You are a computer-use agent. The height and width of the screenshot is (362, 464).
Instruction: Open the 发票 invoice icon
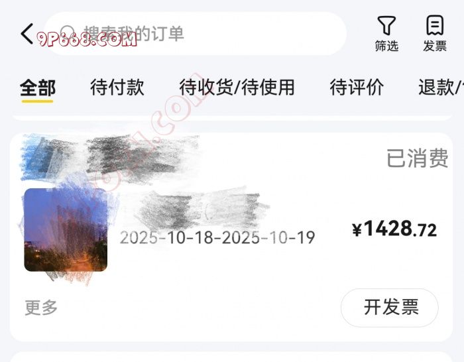[x=435, y=25]
